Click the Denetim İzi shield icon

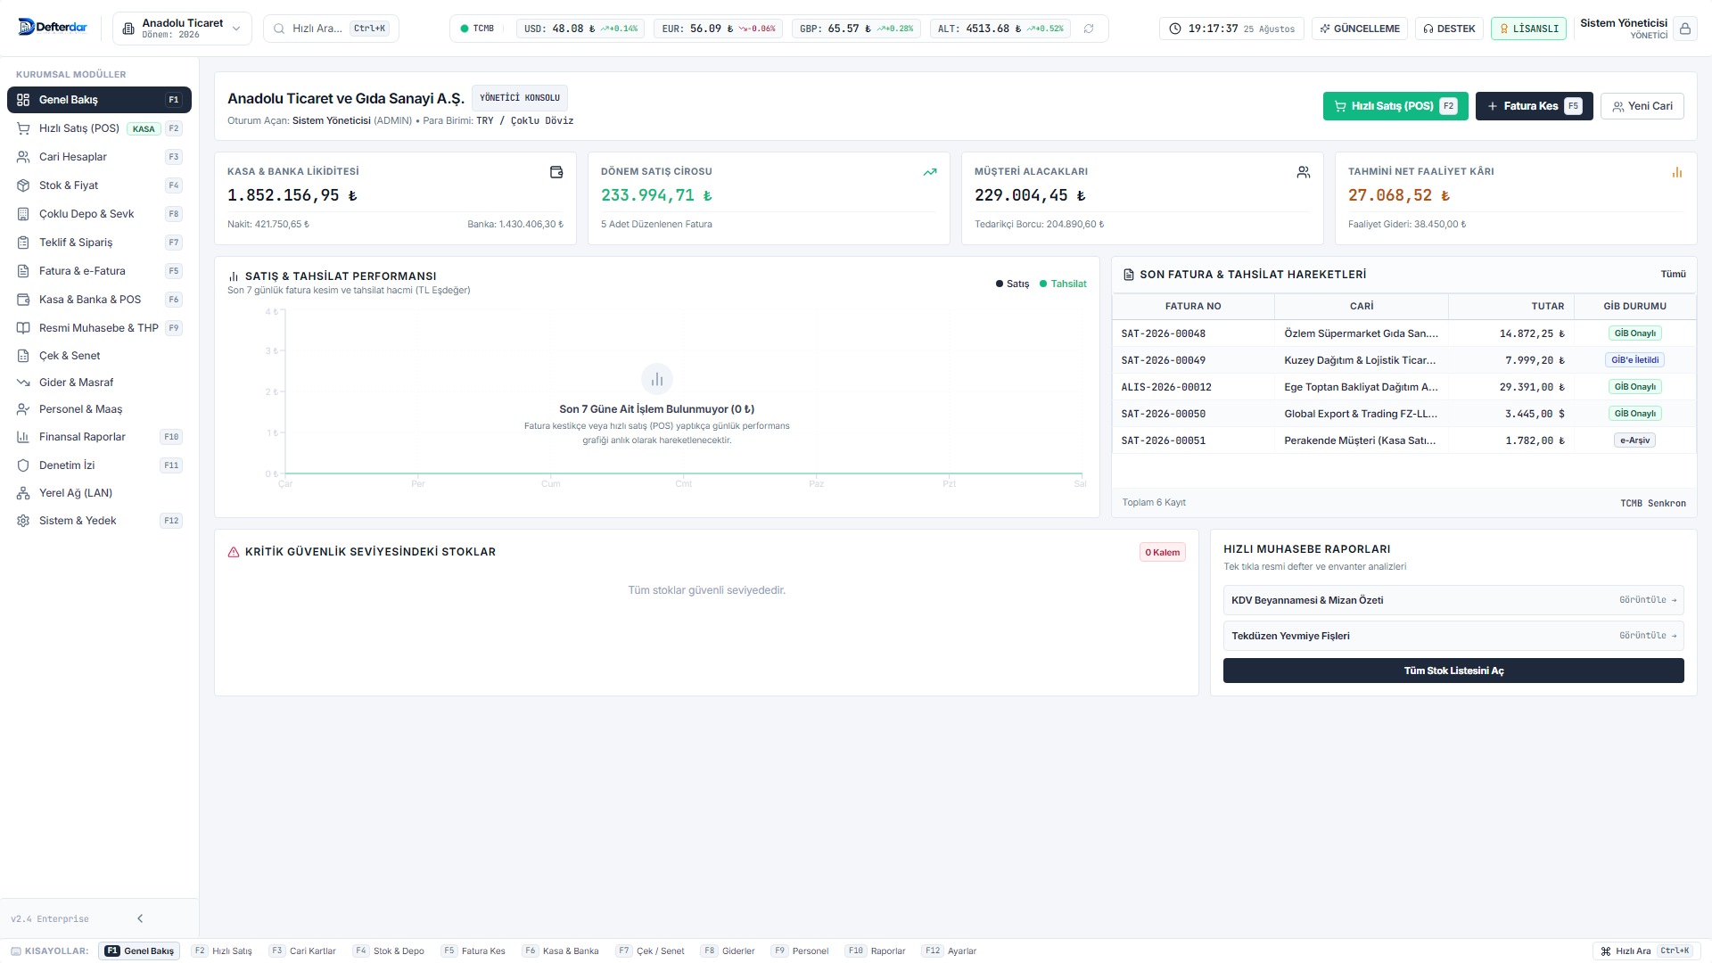(x=23, y=465)
